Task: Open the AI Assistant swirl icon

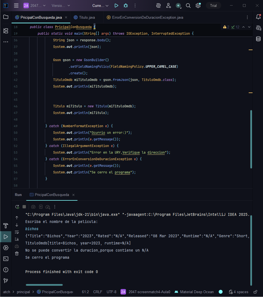Action: [x=158, y=6]
